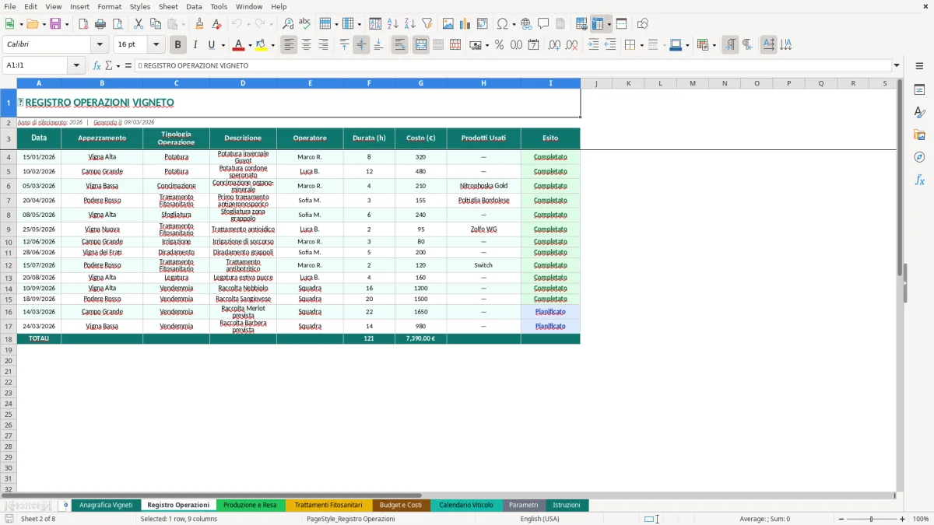
Task: Toggle print preview
Action: 118,24
